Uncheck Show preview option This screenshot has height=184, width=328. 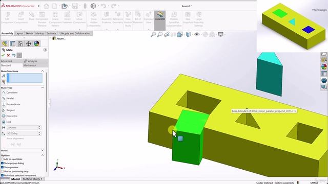pos(2,167)
